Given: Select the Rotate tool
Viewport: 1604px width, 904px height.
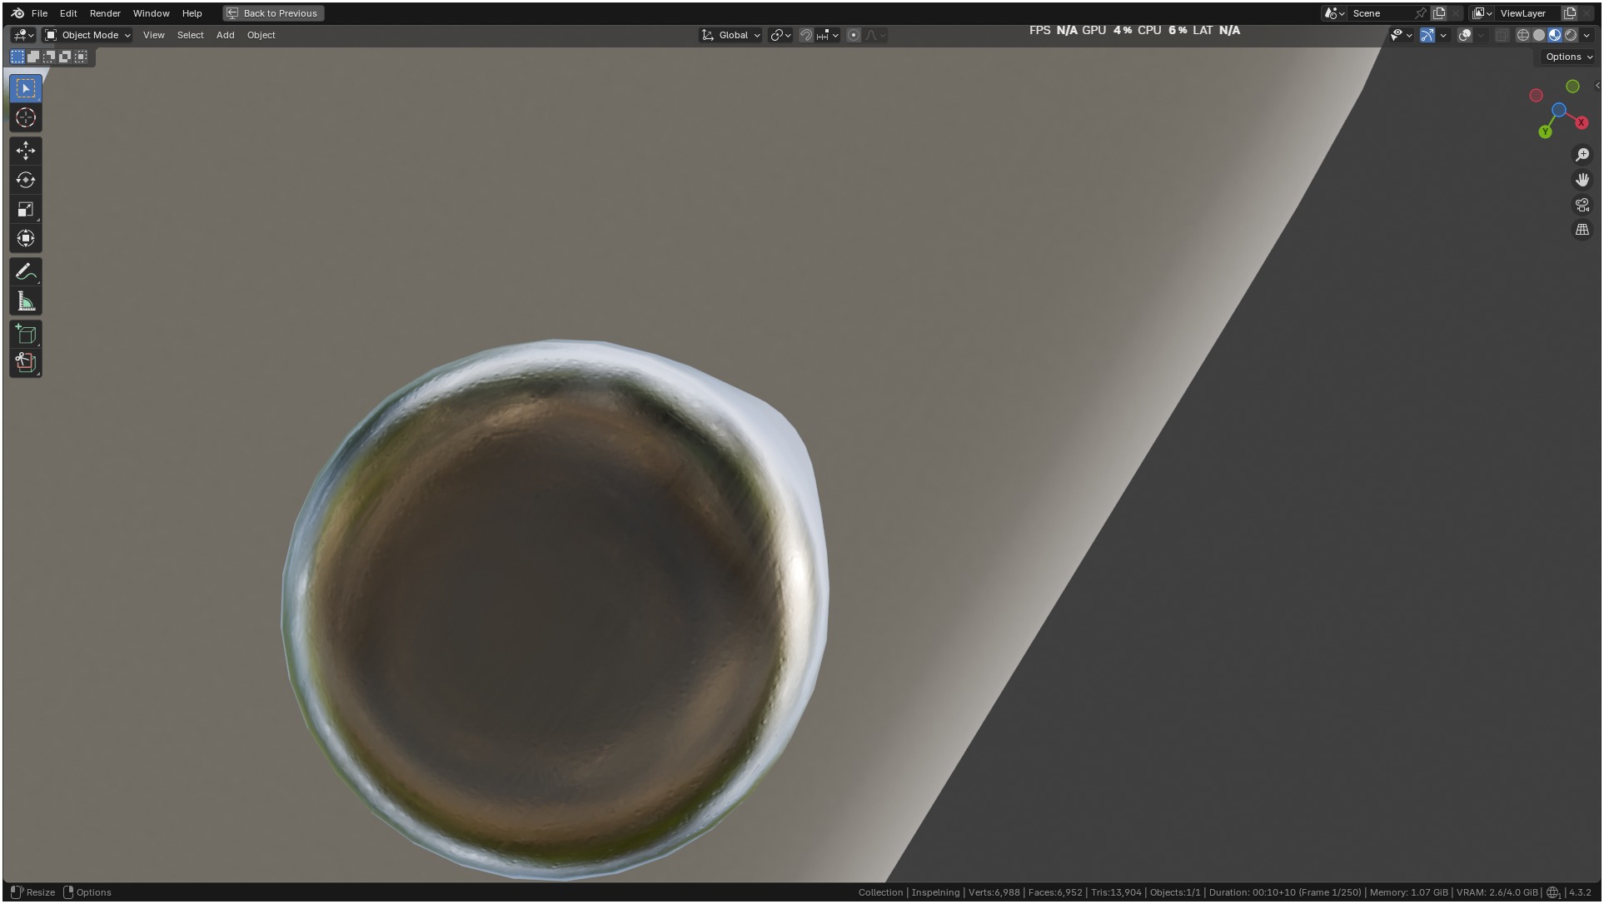Looking at the screenshot, I should click(x=25, y=180).
